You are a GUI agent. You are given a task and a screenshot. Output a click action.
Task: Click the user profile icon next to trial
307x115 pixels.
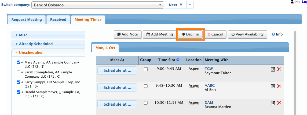[292, 2]
